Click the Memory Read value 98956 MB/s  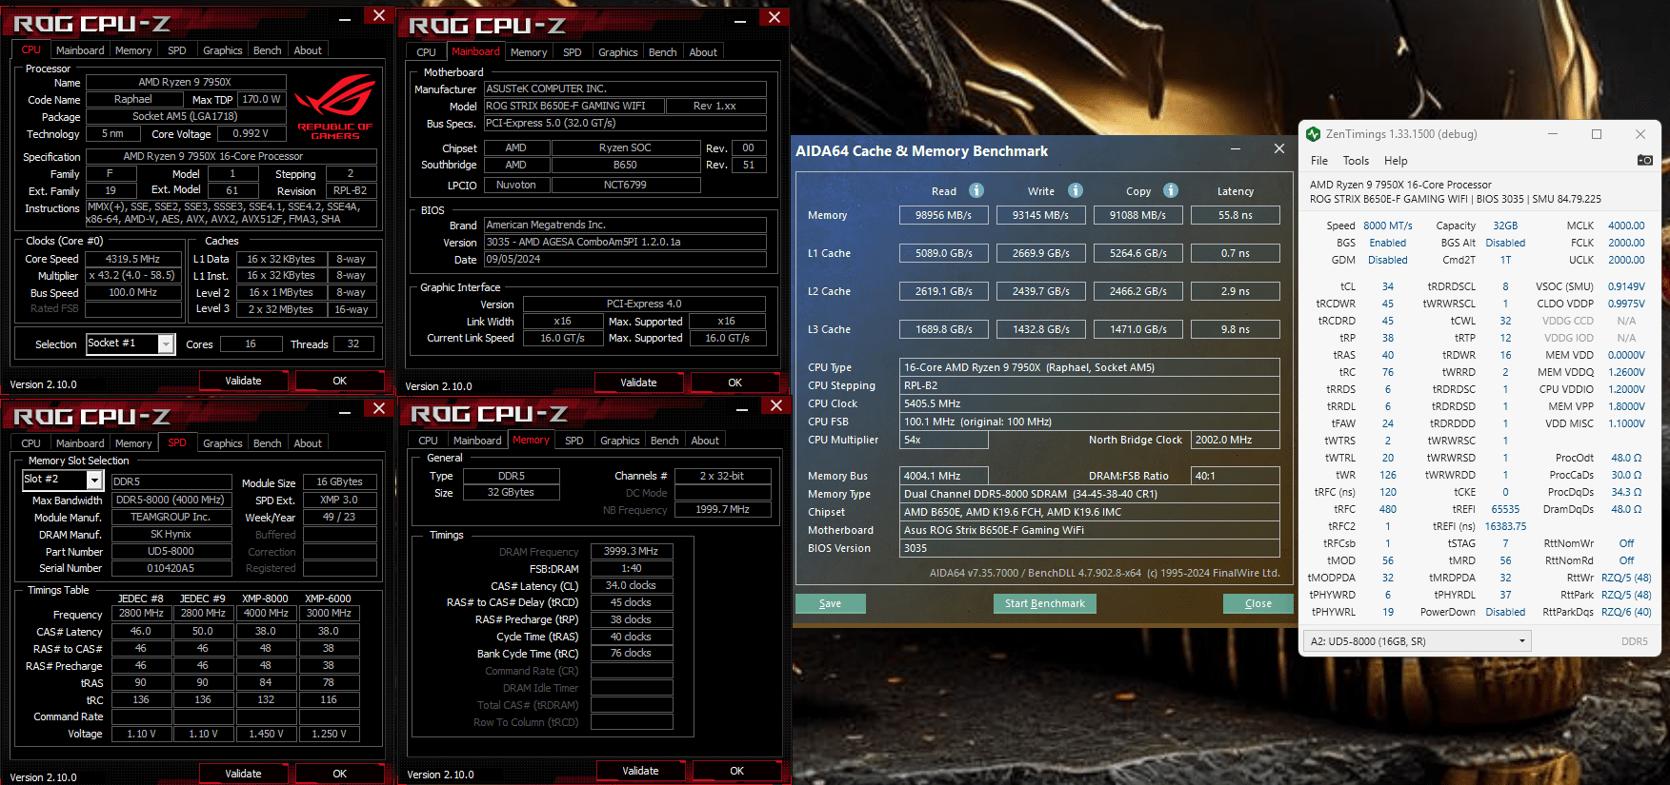[x=943, y=215]
